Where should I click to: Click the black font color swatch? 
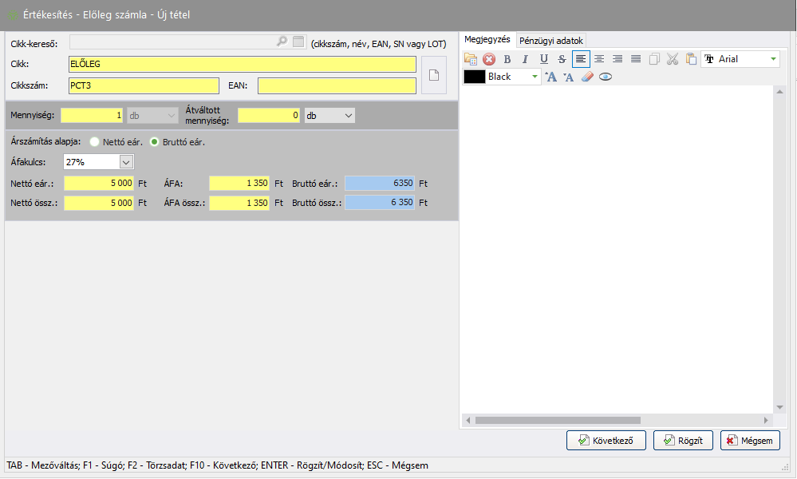coord(475,77)
